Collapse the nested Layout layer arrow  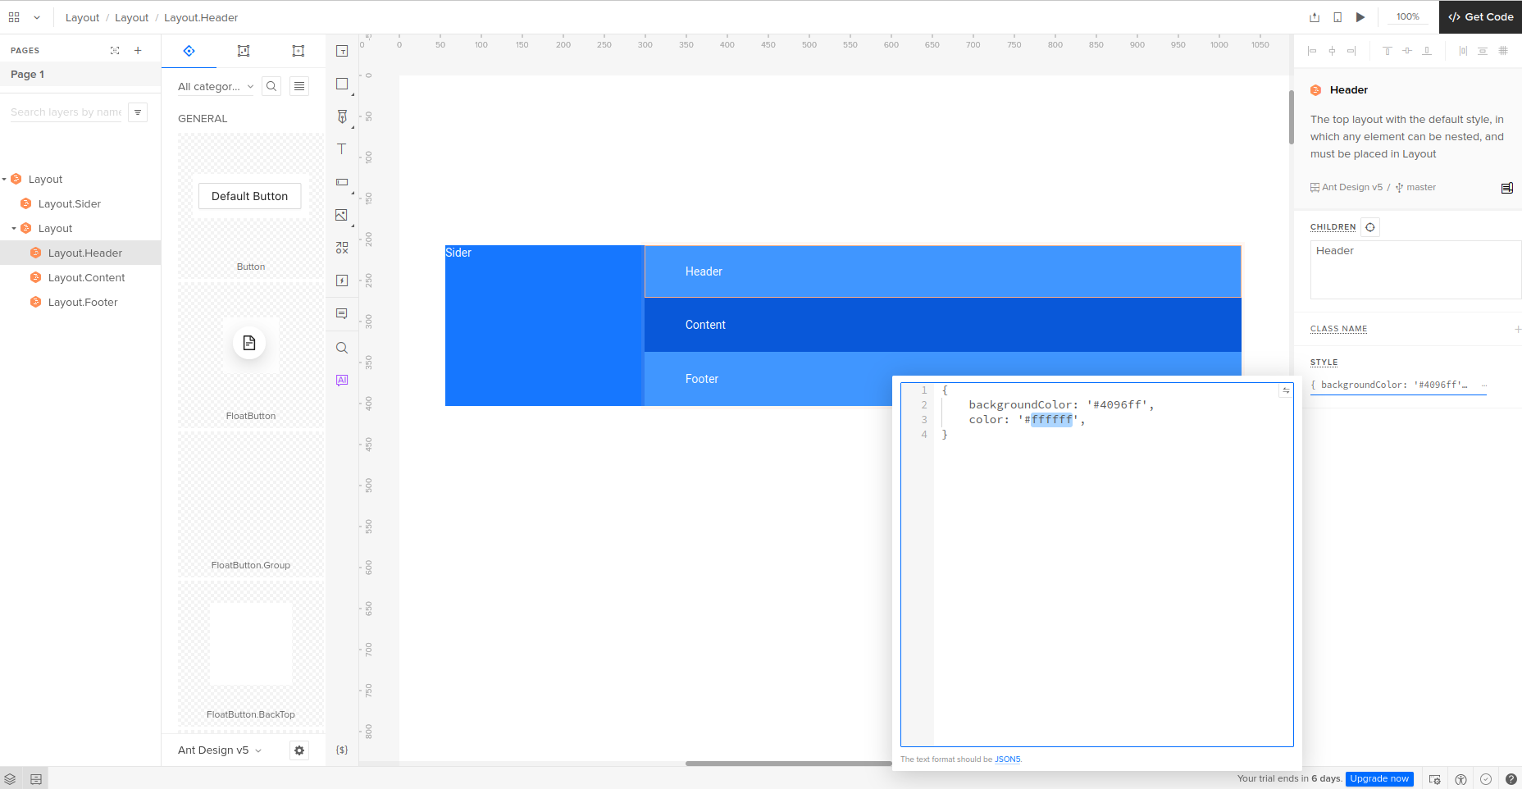point(14,229)
